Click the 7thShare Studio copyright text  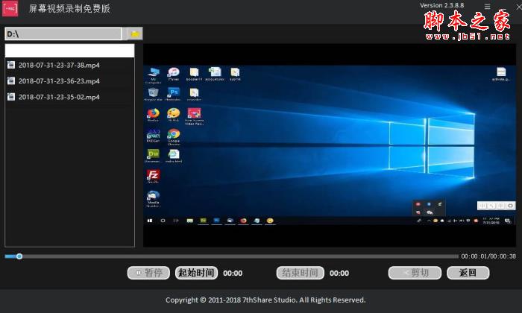265,300
